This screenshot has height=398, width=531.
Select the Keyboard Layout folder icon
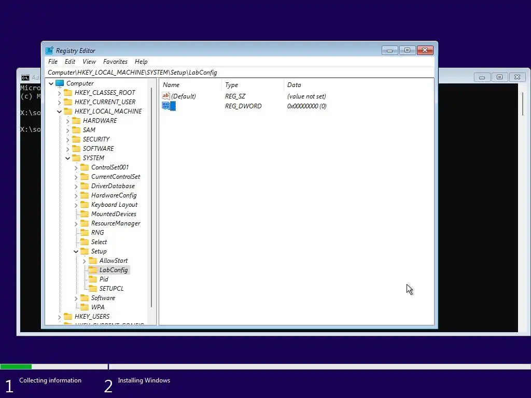85,204
